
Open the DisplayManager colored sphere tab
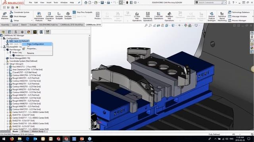pyautogui.click(x=29, y=32)
